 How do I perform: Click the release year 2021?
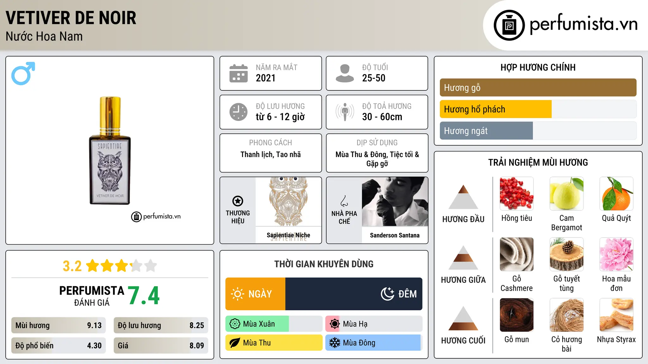[x=266, y=78]
